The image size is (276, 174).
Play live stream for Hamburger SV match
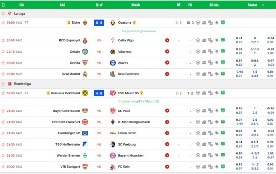tap(167, 133)
